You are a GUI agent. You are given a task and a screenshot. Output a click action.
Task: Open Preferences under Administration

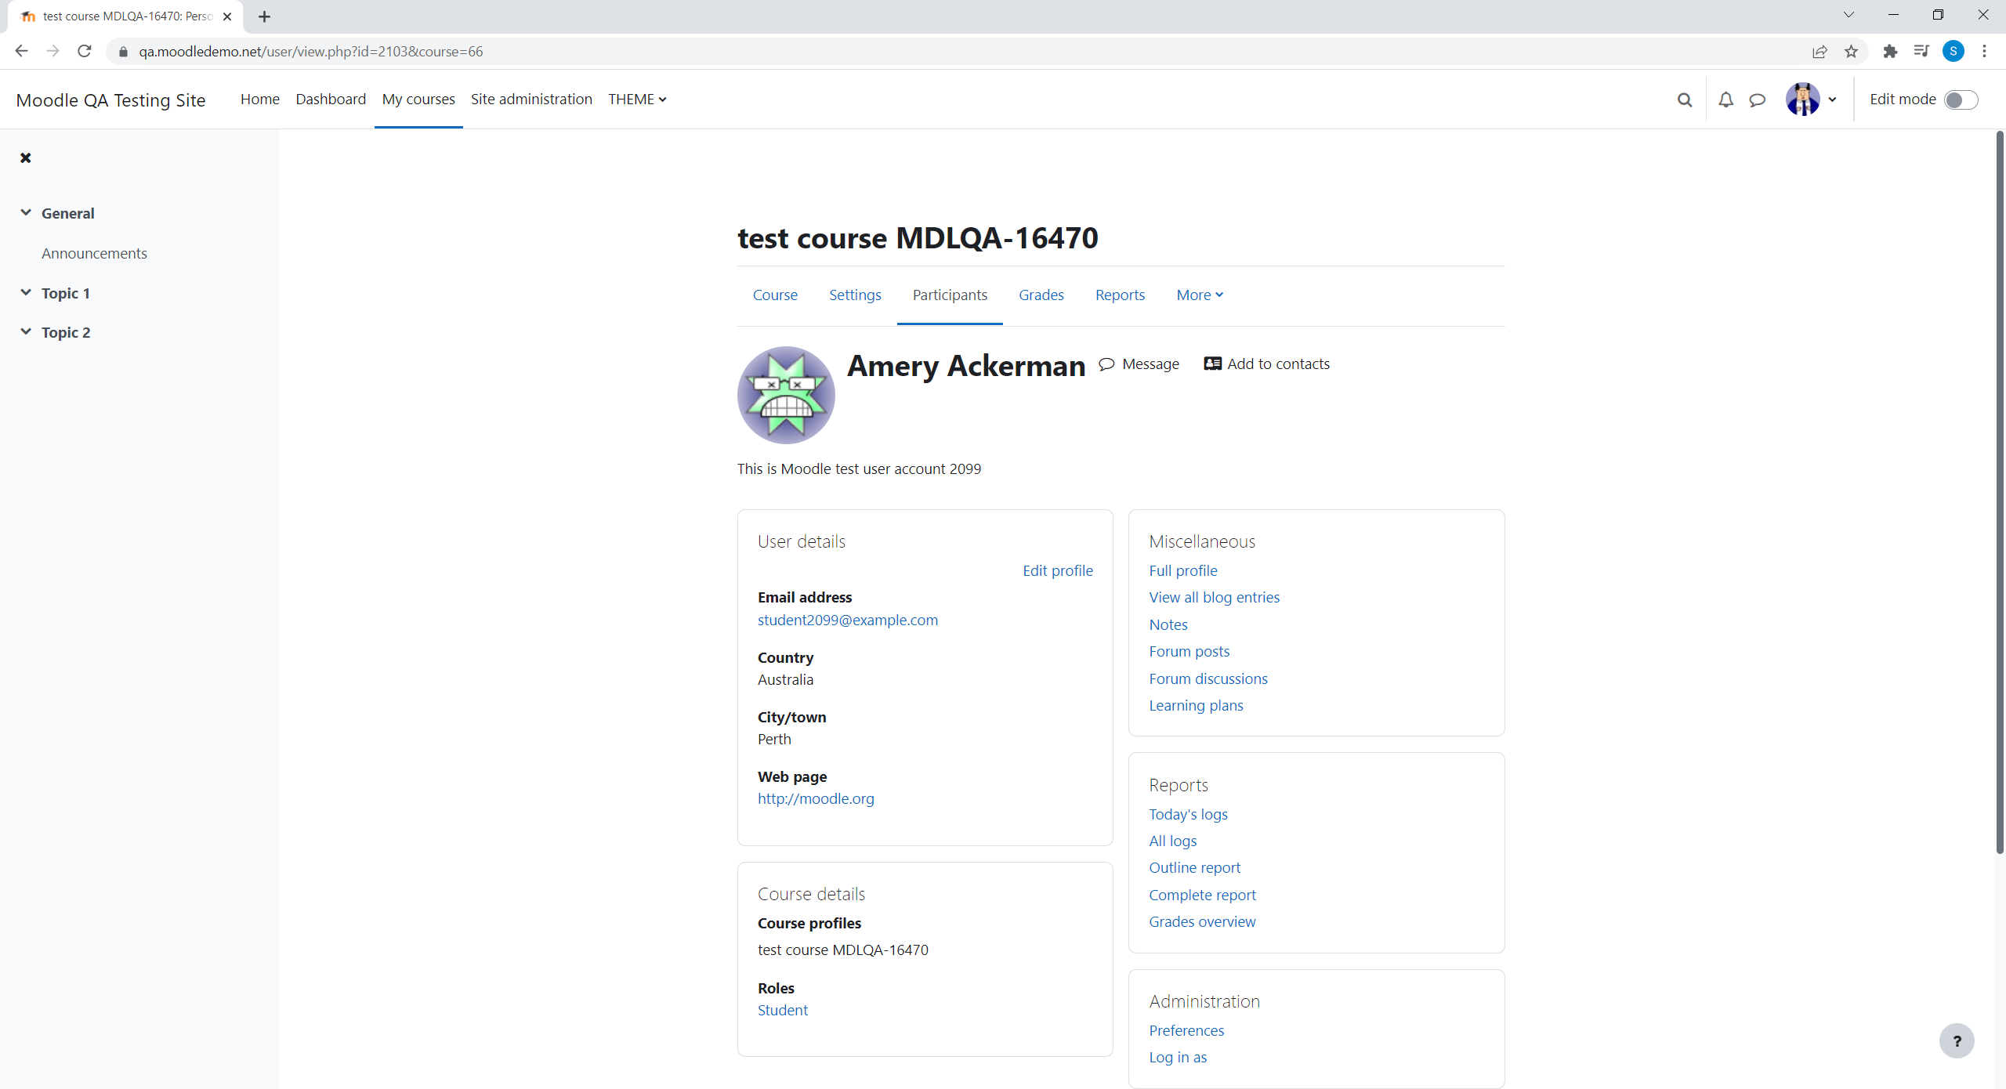[1186, 1030]
